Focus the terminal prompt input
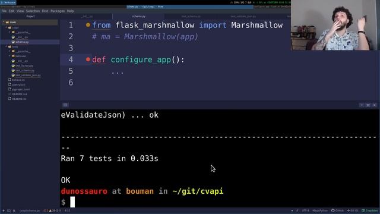 coord(72,202)
